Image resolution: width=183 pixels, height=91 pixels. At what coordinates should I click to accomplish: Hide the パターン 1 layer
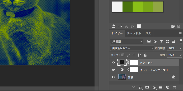click(x=113, y=63)
